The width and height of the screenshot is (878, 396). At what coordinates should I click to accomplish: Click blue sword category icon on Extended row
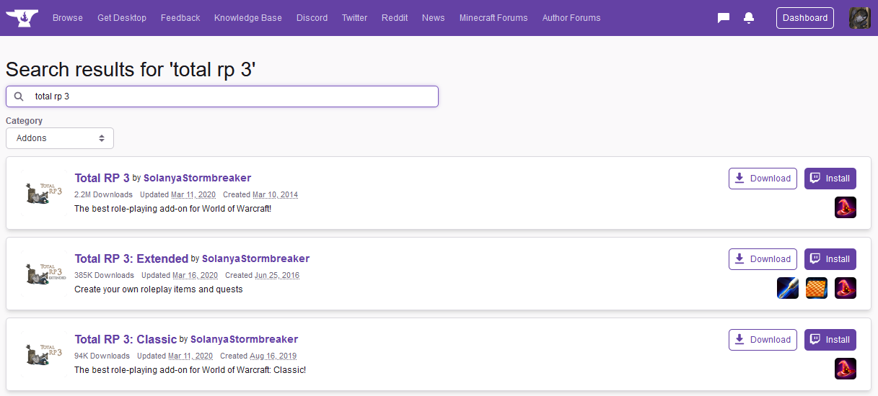[x=788, y=288]
